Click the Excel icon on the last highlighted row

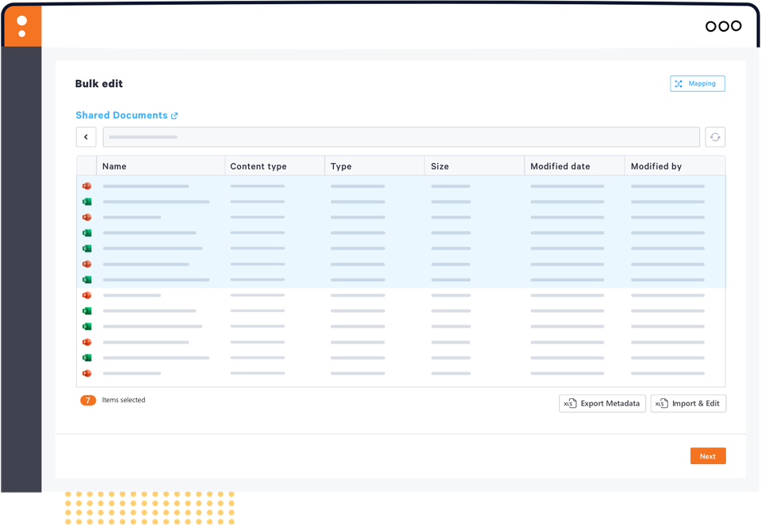(86, 280)
